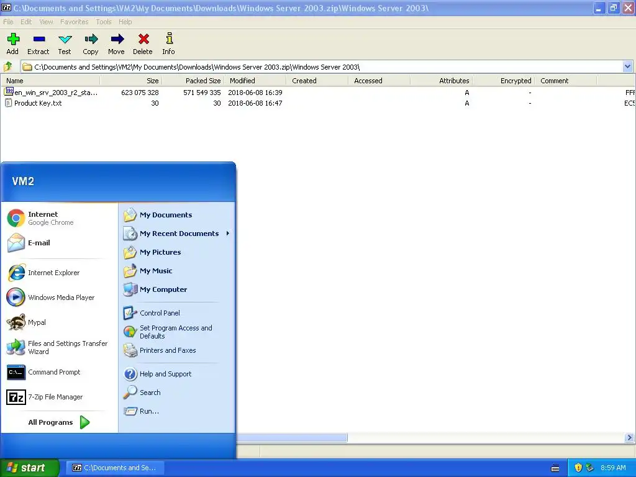Click the Add toolbar icon
Viewport: 636px width, 477px height.
pos(12,43)
